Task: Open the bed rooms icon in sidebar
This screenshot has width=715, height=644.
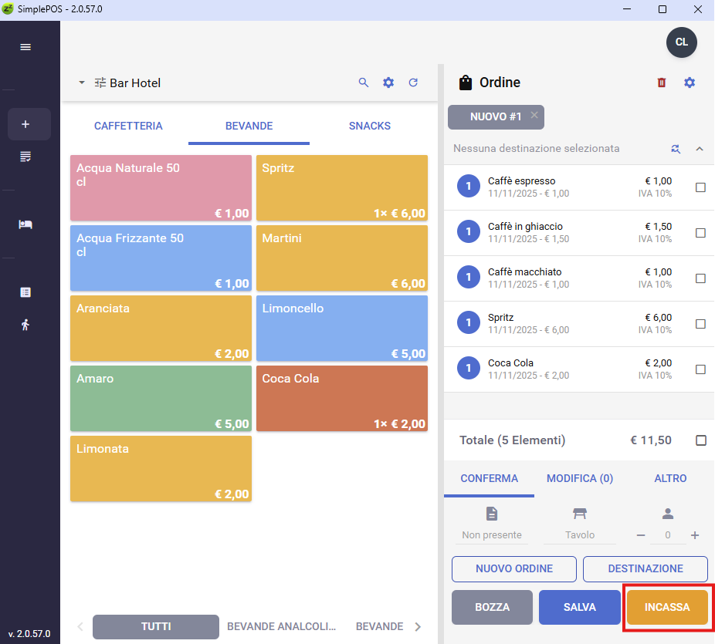Action: [25, 224]
